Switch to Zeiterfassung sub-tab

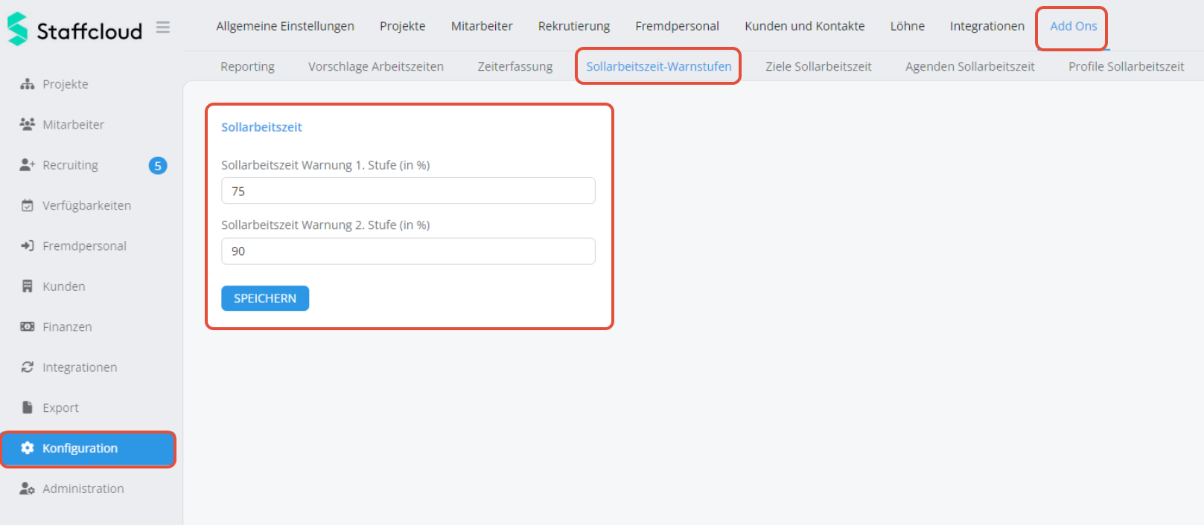click(515, 66)
